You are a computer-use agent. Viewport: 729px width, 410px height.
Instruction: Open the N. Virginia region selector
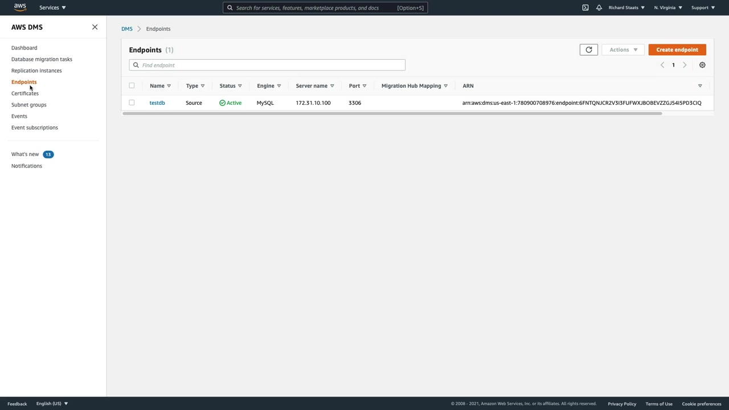668,7
